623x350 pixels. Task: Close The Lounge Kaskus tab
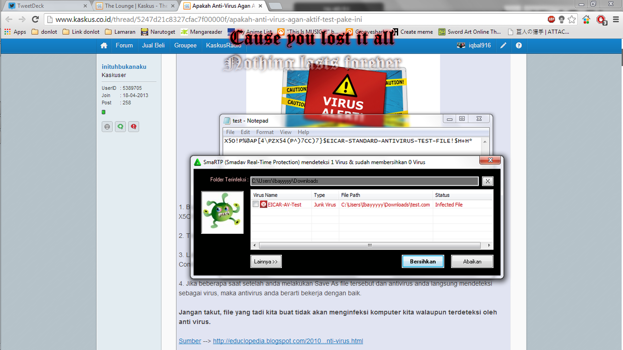coord(172,6)
